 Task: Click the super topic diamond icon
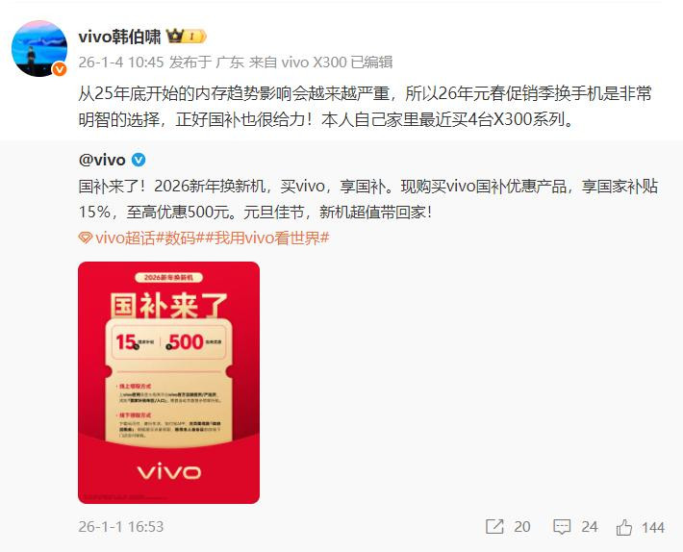coord(86,238)
